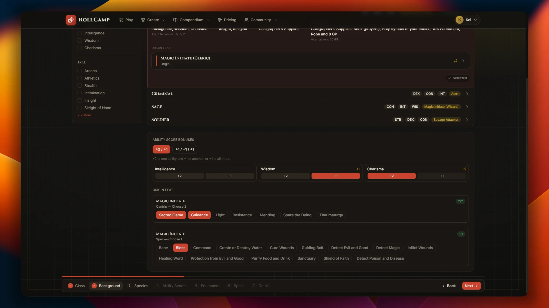Show the '+ 2 more' skills link

point(84,115)
